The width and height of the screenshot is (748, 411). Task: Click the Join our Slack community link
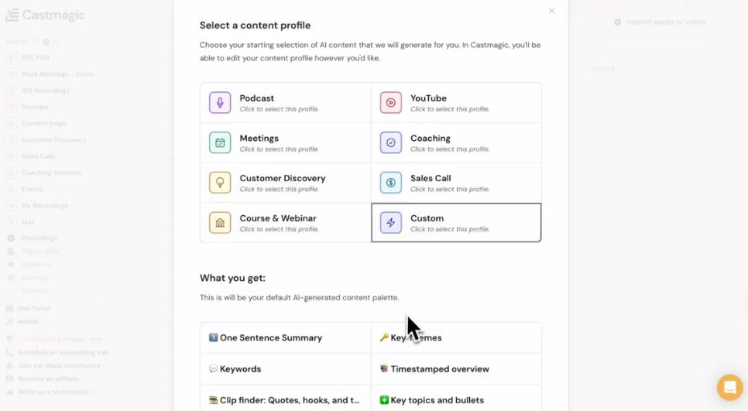click(60, 365)
